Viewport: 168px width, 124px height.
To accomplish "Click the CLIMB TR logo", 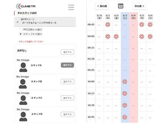I will (x=26, y=6).
